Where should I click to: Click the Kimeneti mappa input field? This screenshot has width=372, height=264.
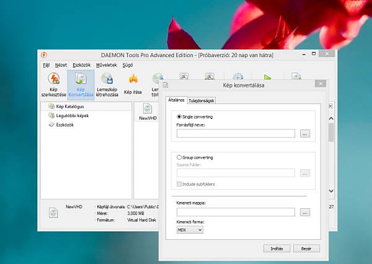click(236, 212)
